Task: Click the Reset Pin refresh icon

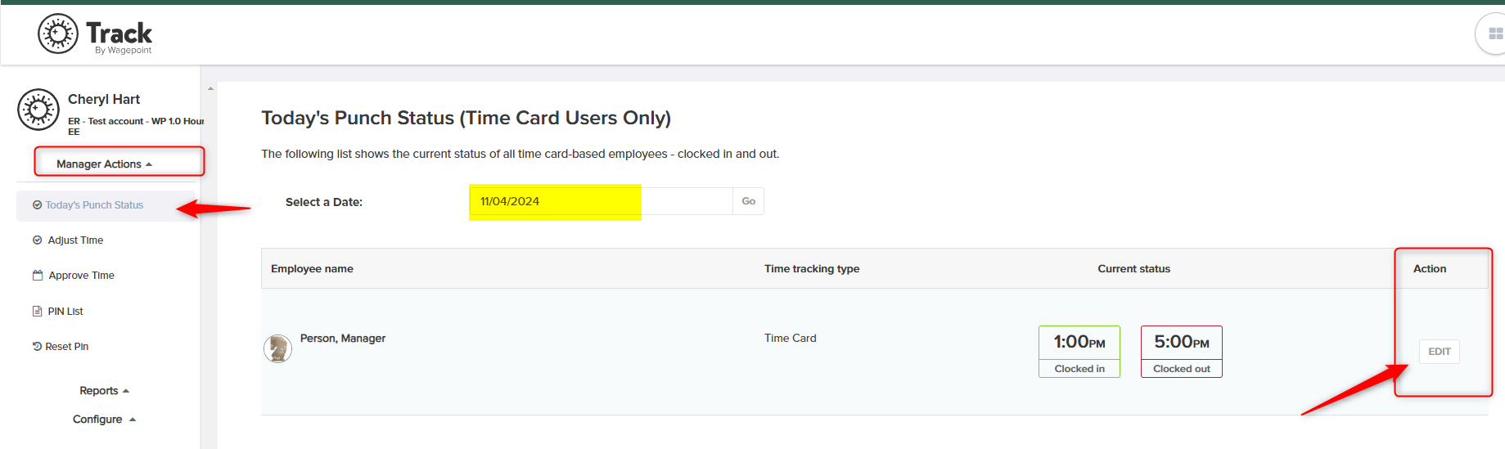Action: (x=37, y=347)
